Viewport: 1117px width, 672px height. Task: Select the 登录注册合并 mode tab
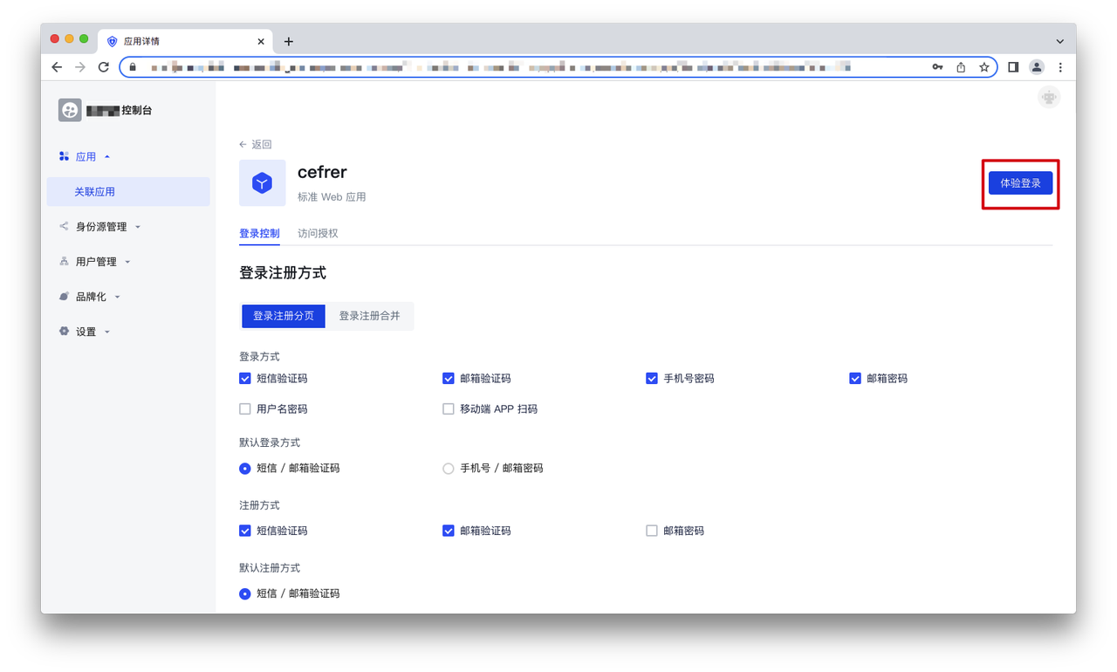click(369, 316)
